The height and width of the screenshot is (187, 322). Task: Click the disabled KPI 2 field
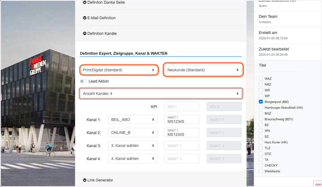pyautogui.click(x=224, y=106)
